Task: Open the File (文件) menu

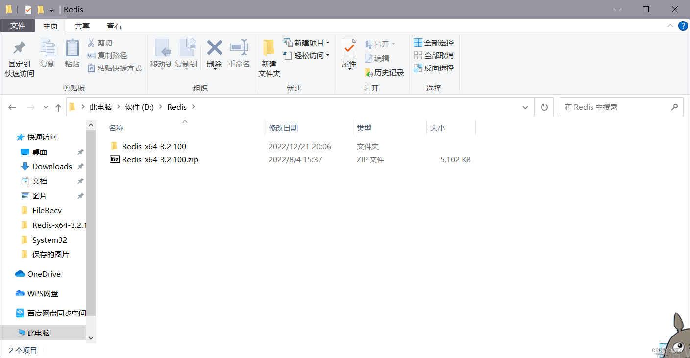Action: [x=18, y=26]
